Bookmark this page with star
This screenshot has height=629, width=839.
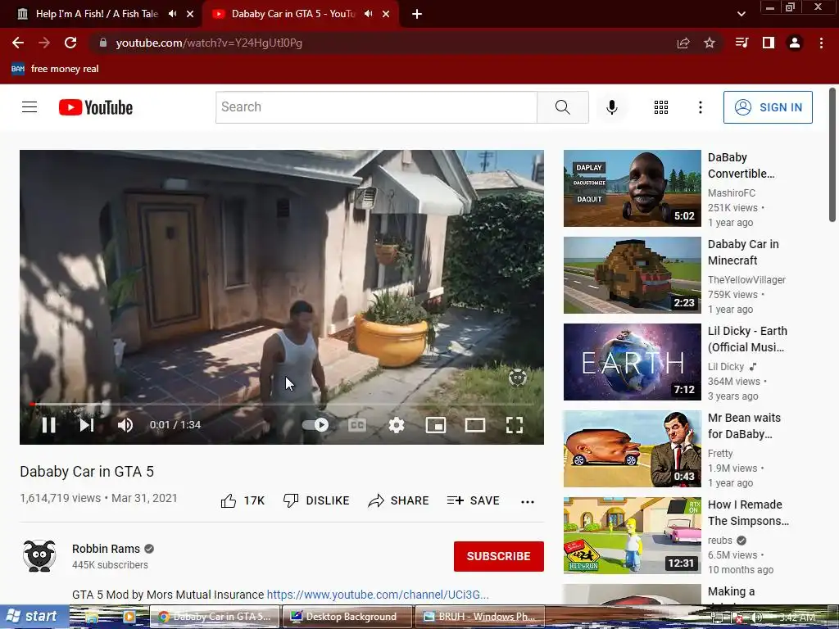[710, 43]
